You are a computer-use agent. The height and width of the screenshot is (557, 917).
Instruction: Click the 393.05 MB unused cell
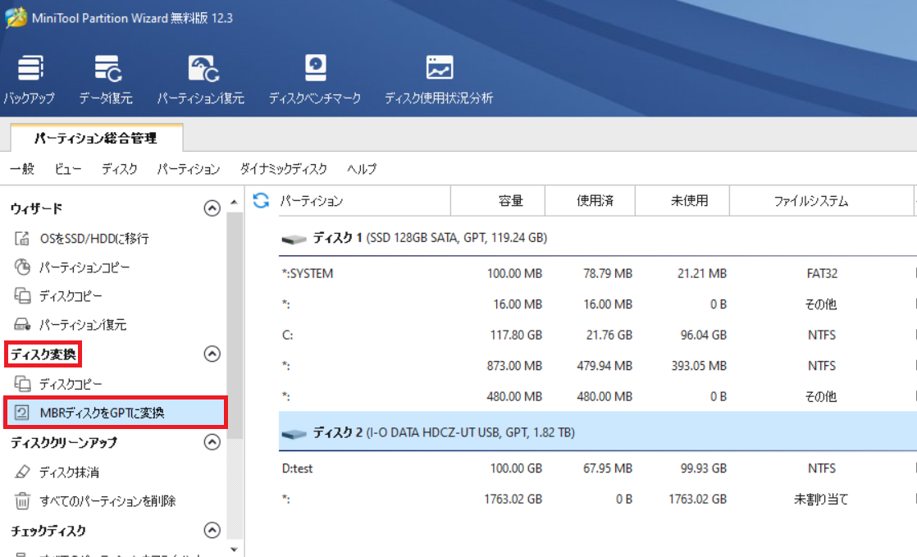point(699,366)
